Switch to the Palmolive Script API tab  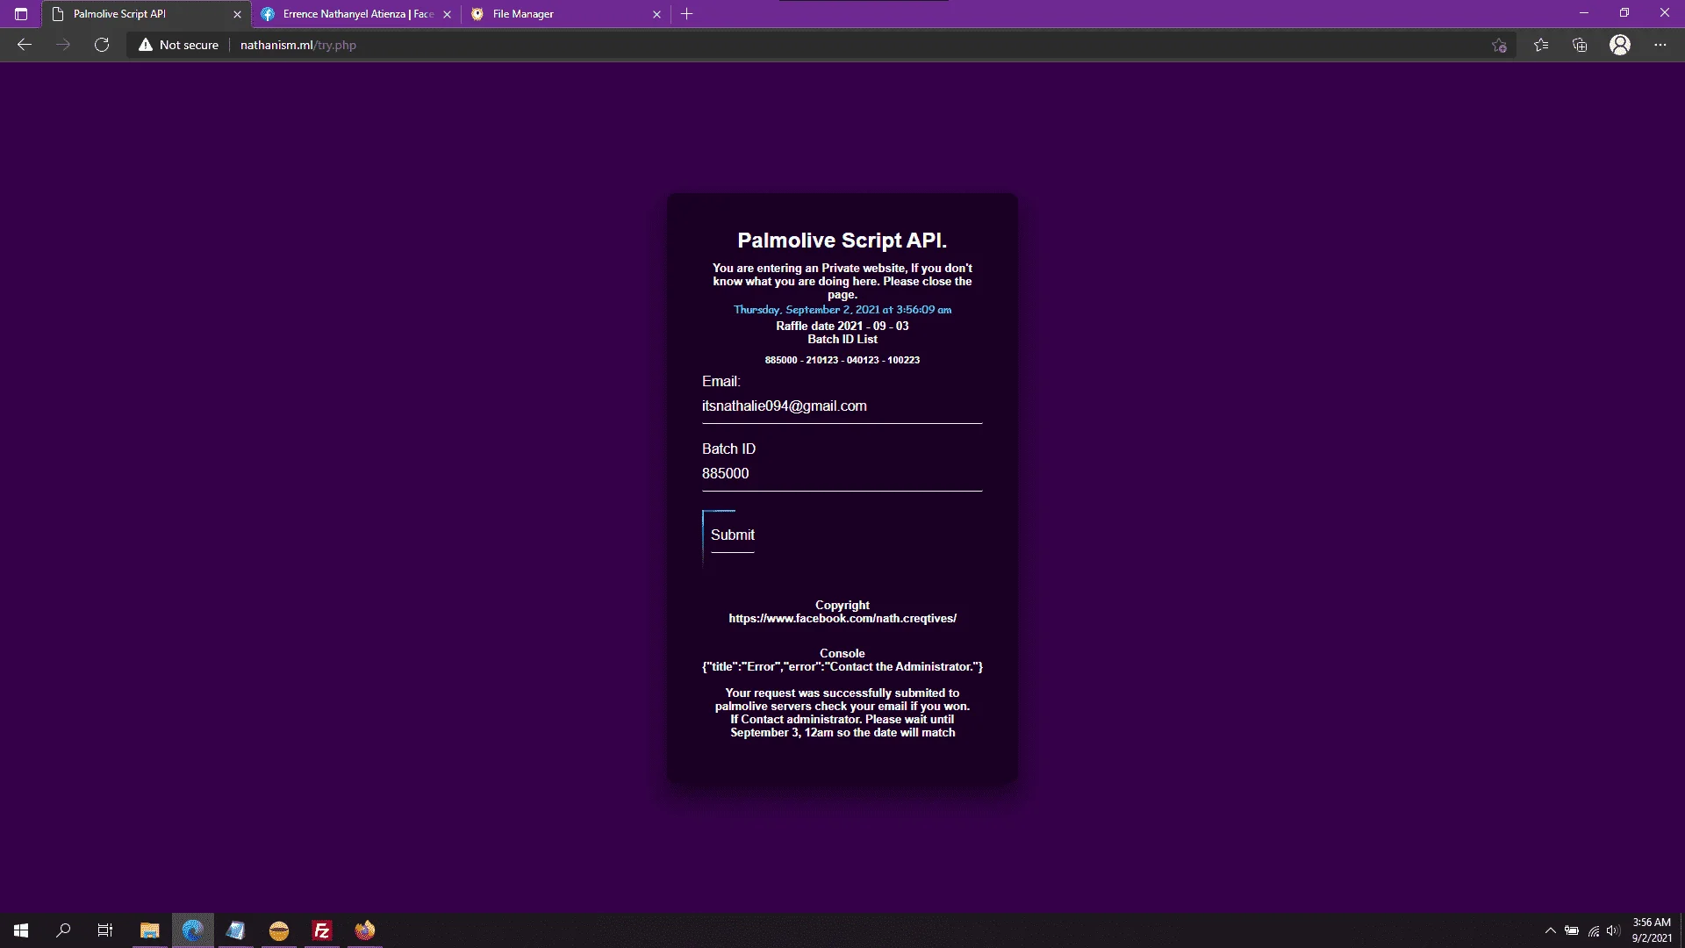tap(146, 14)
